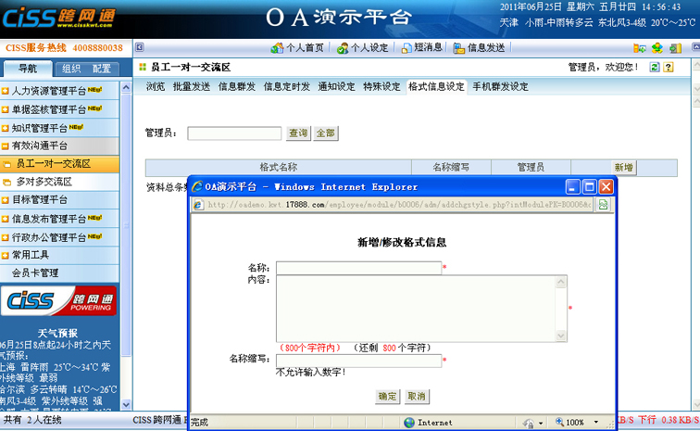This screenshot has width=700, height=431.
Task: Click the 确定 button in the dialog
Action: [x=388, y=396]
